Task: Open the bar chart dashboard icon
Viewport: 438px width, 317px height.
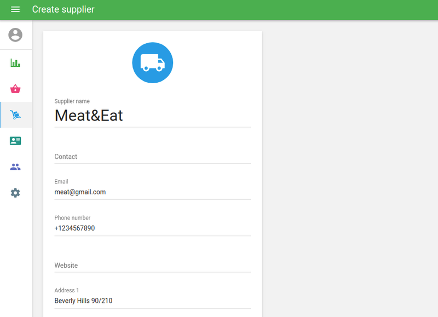Action: [x=15, y=62]
